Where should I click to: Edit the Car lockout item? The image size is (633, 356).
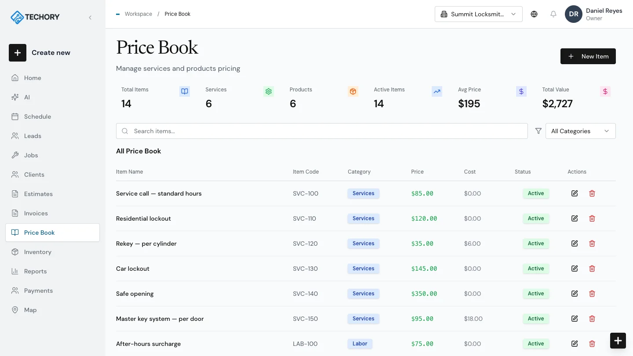coord(575,269)
